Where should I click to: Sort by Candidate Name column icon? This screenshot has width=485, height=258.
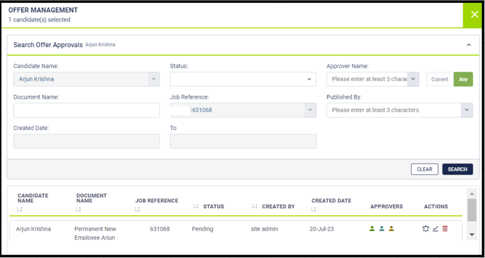point(20,210)
